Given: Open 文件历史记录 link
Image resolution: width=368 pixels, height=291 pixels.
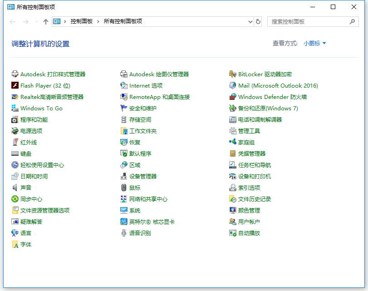Looking at the screenshot, I should [255, 199].
